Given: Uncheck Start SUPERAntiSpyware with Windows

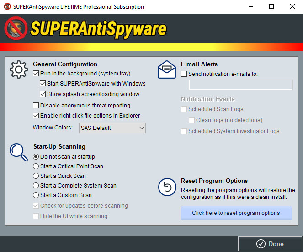Looking at the screenshot, I should point(43,84).
